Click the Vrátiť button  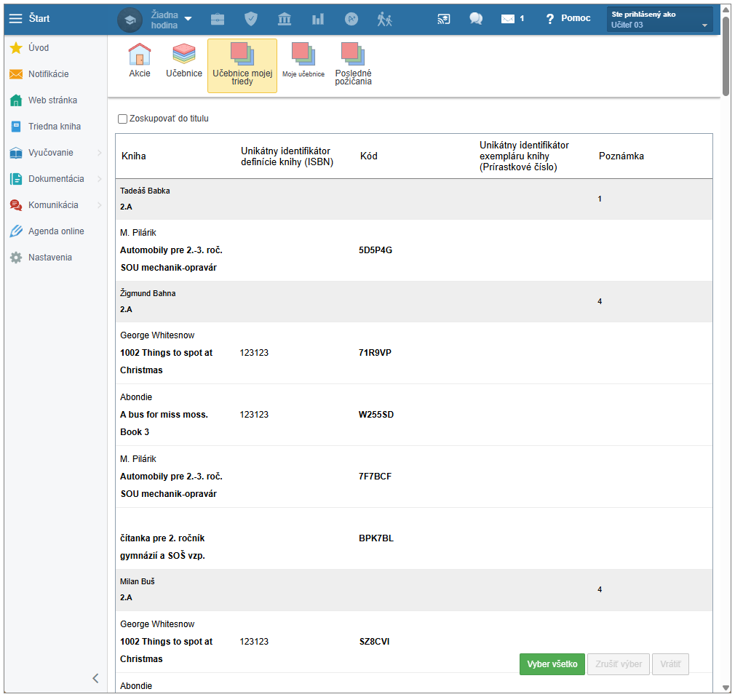coord(670,664)
